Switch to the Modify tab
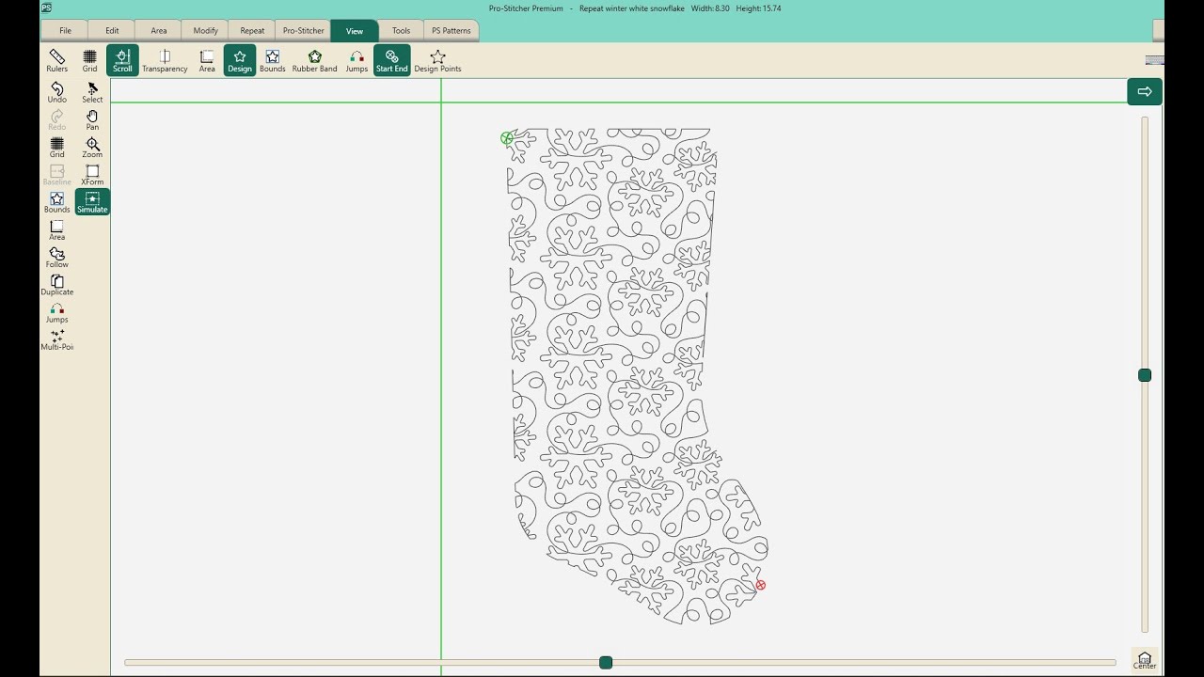1204x677 pixels. (205, 31)
